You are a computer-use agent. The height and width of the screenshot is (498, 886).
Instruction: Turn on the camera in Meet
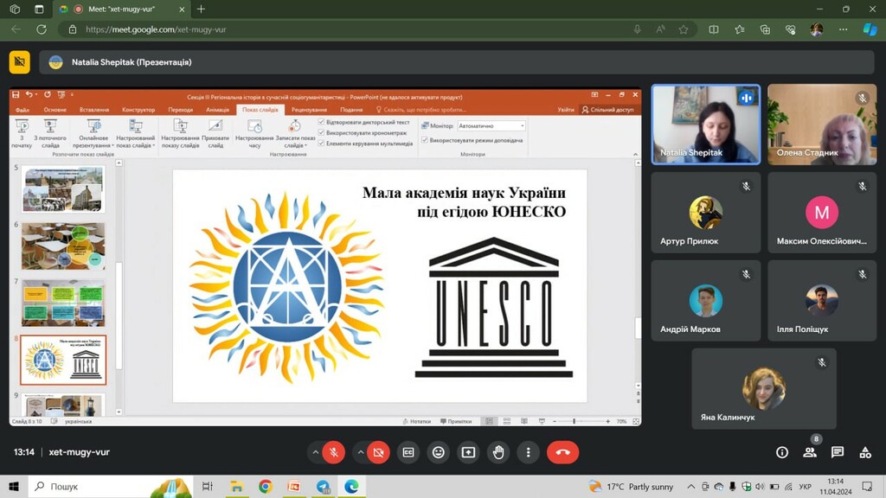(378, 452)
